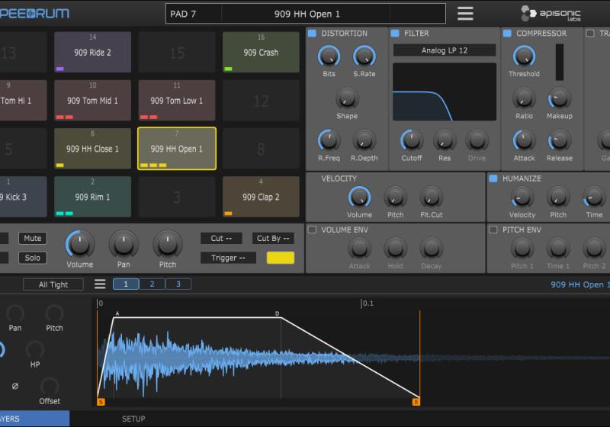Image resolution: width=610 pixels, height=427 pixels.
Task: Open the Trigger dropdown
Action: point(229,258)
